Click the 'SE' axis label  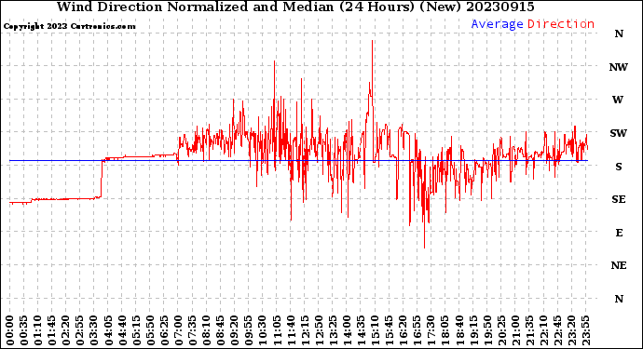pyautogui.click(x=619, y=199)
